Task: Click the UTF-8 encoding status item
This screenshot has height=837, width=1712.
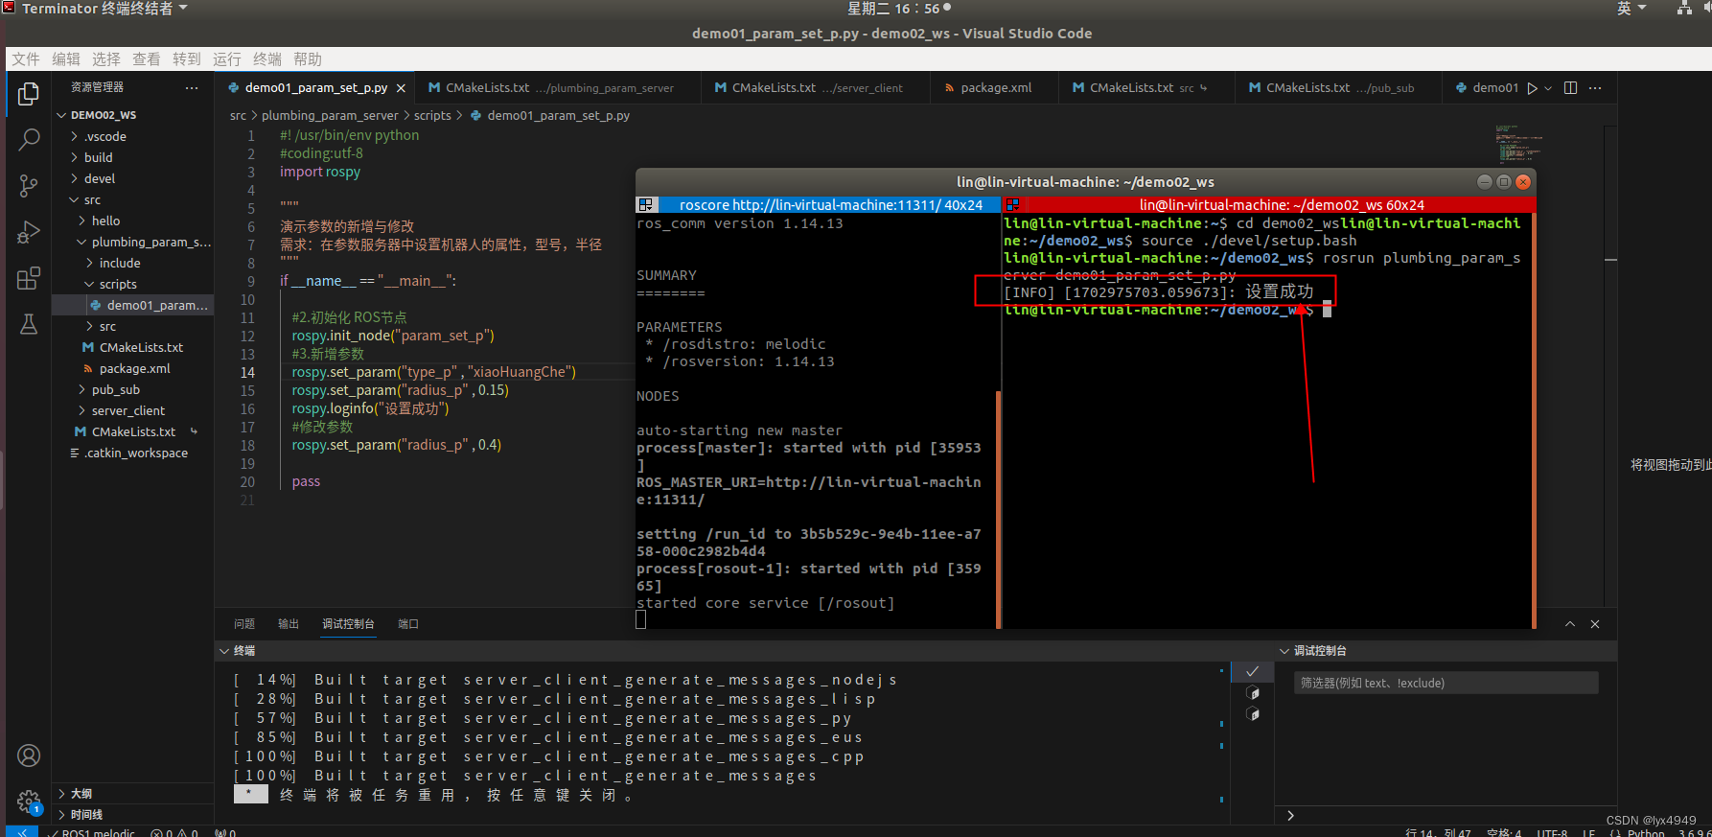Action: click(1552, 832)
